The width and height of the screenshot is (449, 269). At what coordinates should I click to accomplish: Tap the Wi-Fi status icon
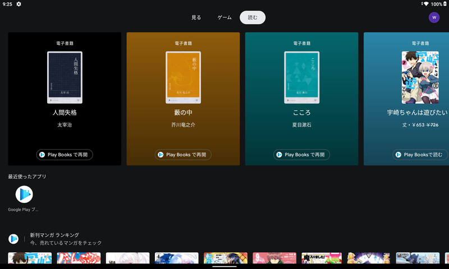click(x=425, y=4)
